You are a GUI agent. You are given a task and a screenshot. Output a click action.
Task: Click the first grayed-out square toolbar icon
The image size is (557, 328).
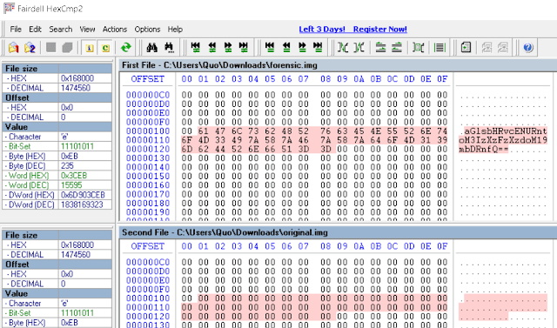tap(51, 47)
